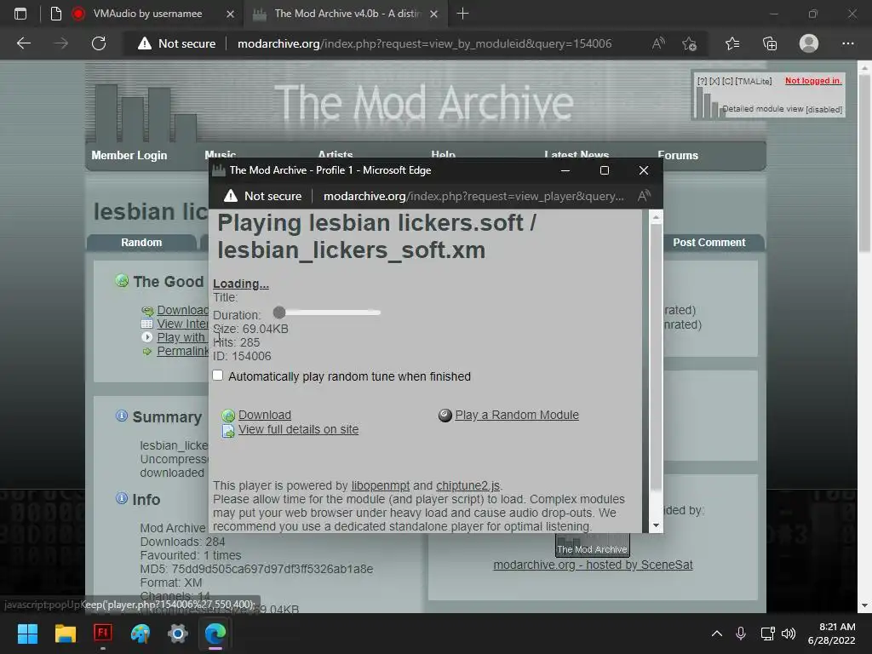Click Permalink on main page

point(182,351)
